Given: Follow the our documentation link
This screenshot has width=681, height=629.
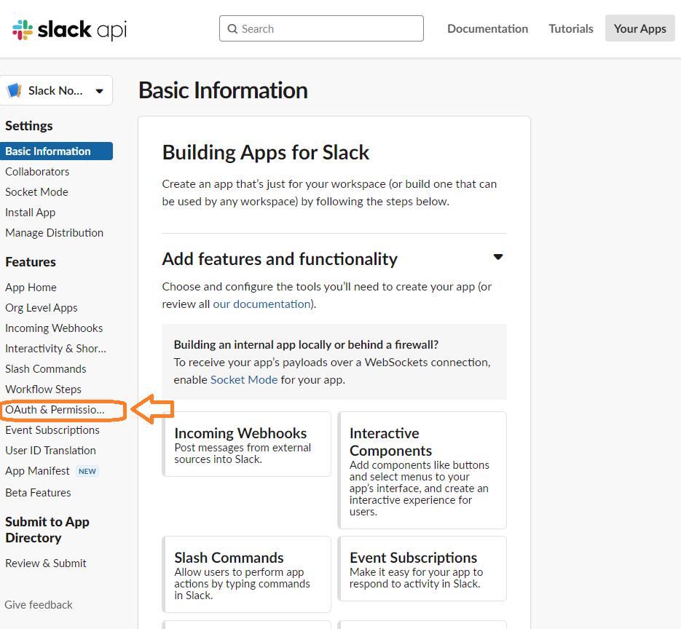Looking at the screenshot, I should (261, 304).
